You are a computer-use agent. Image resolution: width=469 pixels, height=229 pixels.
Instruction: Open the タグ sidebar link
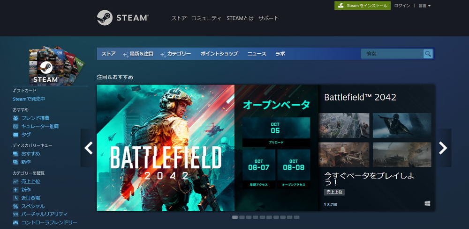click(x=26, y=135)
